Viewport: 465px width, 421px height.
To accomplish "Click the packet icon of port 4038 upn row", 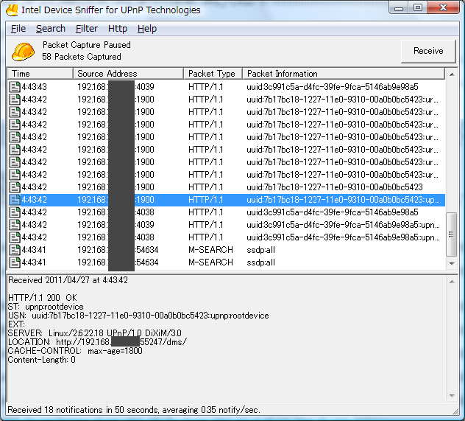I will [x=15, y=237].
